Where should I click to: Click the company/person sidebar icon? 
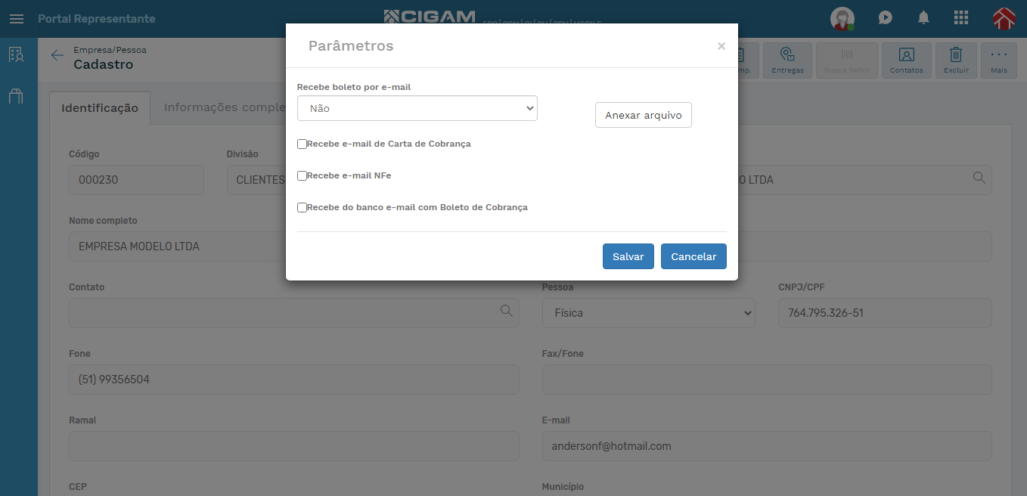(x=16, y=54)
